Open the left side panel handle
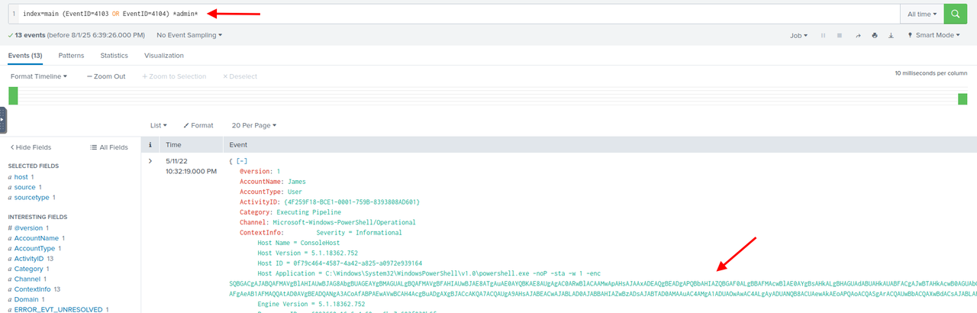The width and height of the screenshot is (977, 313). (2, 120)
